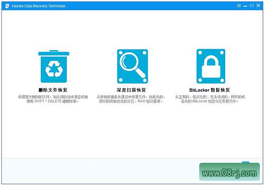This screenshot has width=264, height=185.
Task: Open Deleted File Recovery via recycle bin icon
Action: (x=53, y=67)
